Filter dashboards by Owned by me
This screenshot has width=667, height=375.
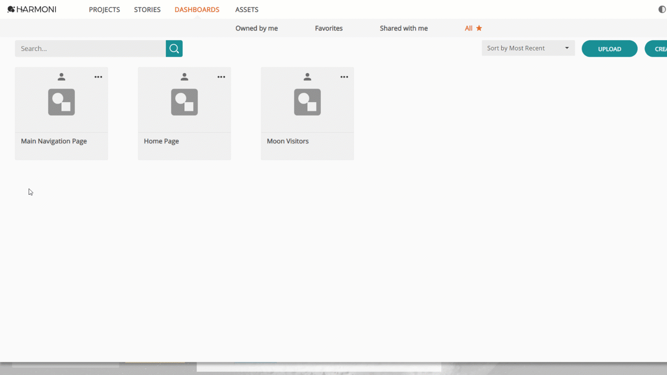click(x=256, y=28)
